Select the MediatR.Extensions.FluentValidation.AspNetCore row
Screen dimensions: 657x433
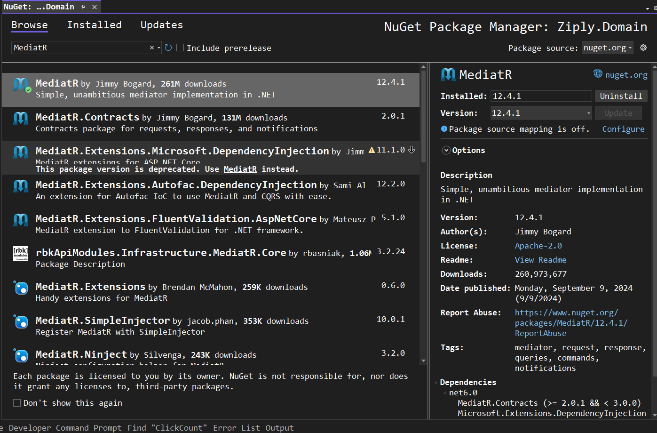pos(211,225)
